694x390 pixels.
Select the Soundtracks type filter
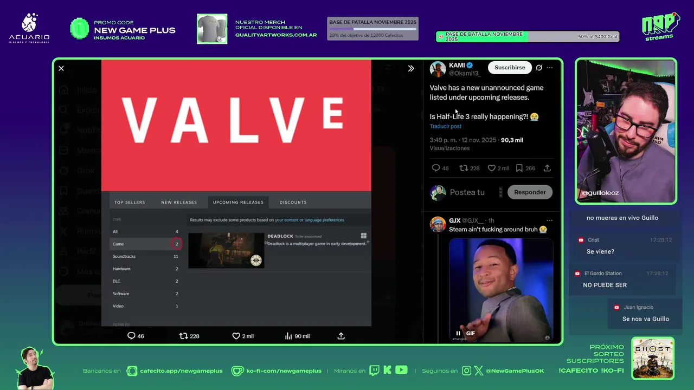click(x=145, y=256)
